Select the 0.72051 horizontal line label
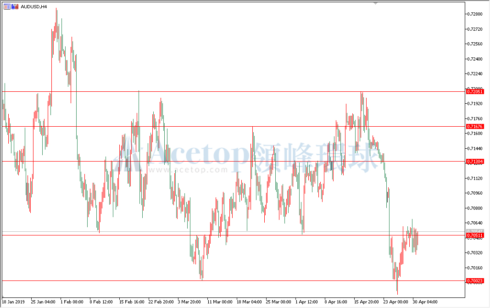 point(475,92)
